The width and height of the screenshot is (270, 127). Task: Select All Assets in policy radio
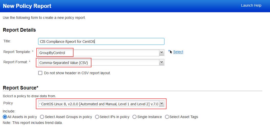(x=5, y=117)
